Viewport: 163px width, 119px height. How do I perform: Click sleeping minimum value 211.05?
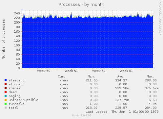(92, 80)
